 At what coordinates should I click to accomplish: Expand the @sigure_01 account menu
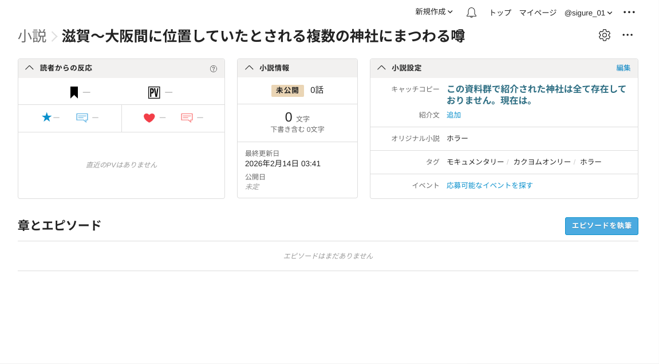(x=588, y=13)
